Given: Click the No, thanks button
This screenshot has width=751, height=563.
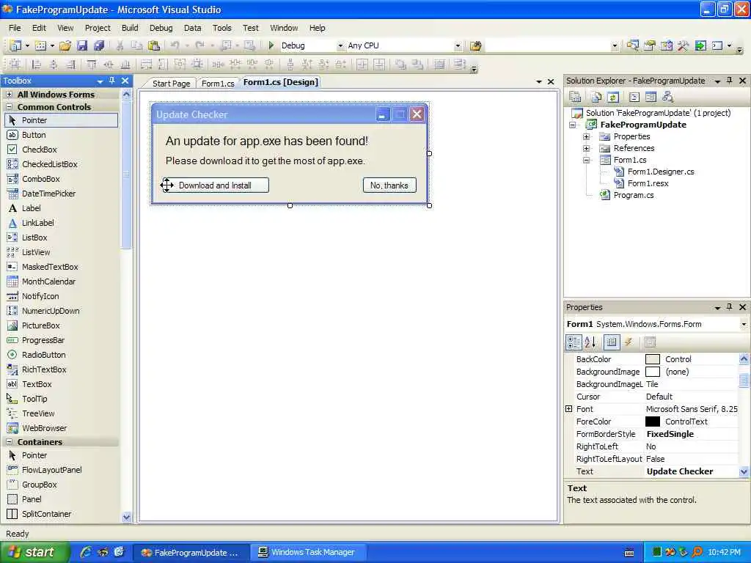Looking at the screenshot, I should [x=389, y=185].
